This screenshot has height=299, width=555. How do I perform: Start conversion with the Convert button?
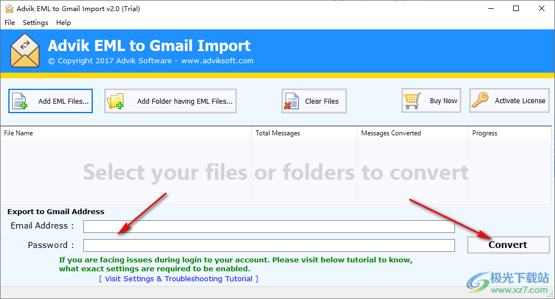tap(508, 245)
